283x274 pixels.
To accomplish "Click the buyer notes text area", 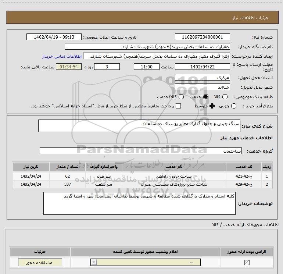I will coord(139,203).
